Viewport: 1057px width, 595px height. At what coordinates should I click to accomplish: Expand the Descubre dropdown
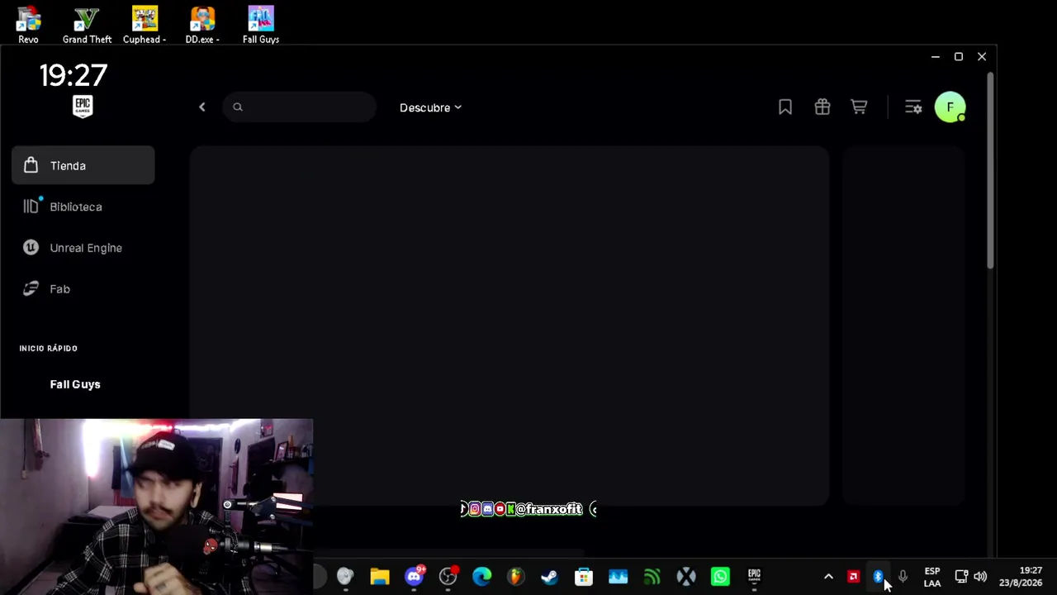click(430, 107)
